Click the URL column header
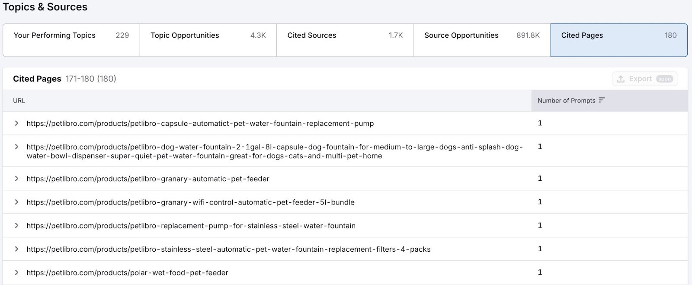The height and width of the screenshot is (285, 692). tap(19, 101)
